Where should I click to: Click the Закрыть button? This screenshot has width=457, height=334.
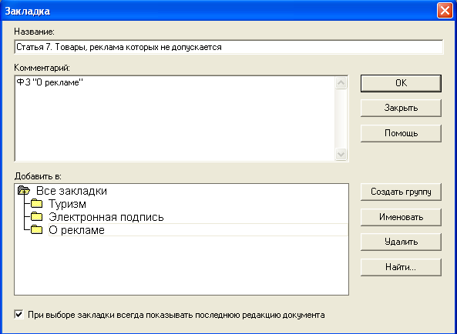[x=401, y=109]
